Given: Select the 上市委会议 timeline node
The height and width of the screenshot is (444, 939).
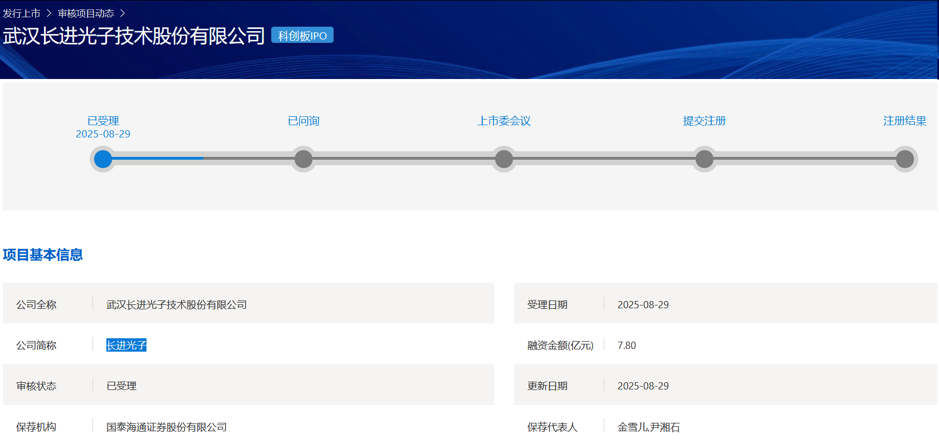Looking at the screenshot, I should coord(504,159).
